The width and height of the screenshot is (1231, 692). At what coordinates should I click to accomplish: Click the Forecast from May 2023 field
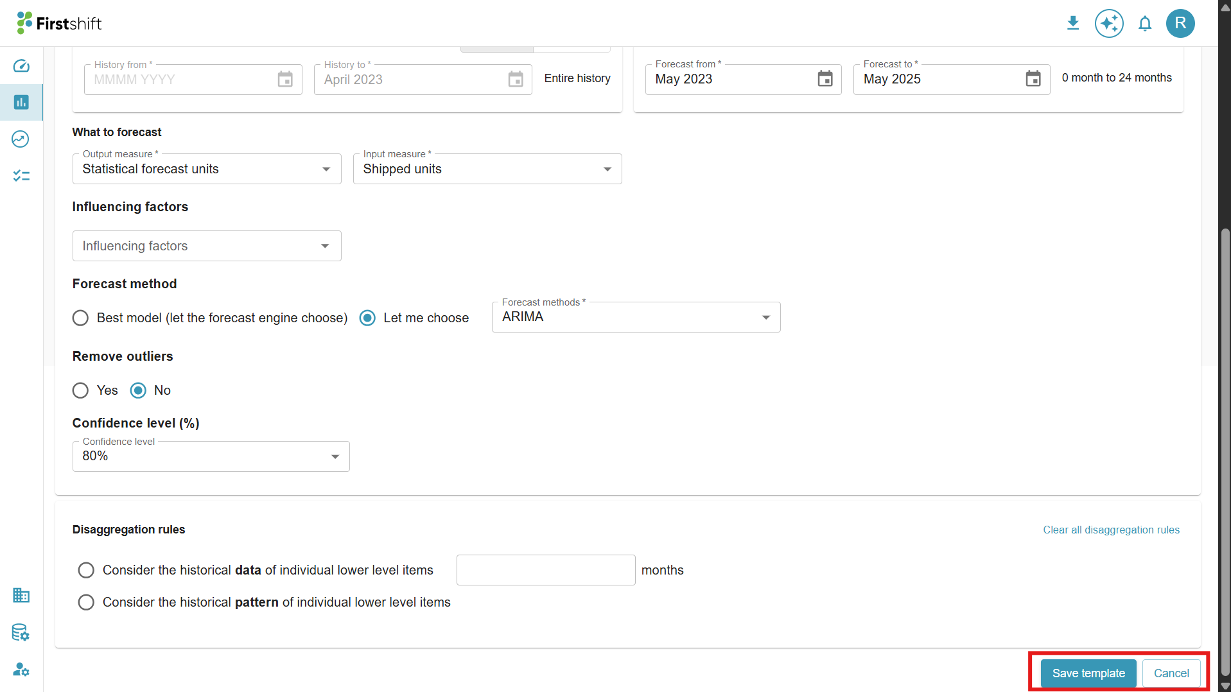743,79
